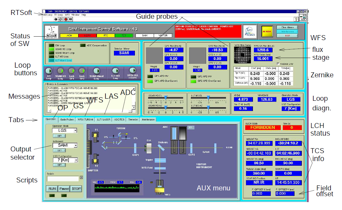Uncheck the Residual Only checkbox
The height and width of the screenshot is (210, 342).
(278, 64)
